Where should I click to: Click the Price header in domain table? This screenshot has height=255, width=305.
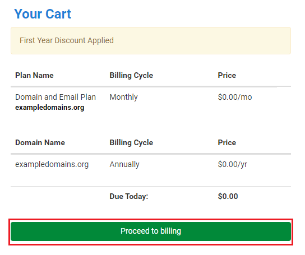pos(227,142)
